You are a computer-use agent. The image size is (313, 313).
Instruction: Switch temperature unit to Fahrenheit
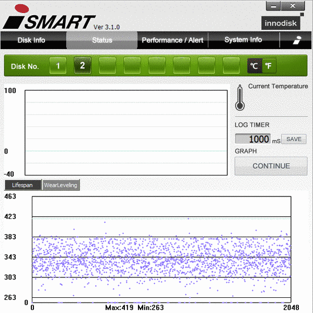tap(269, 66)
